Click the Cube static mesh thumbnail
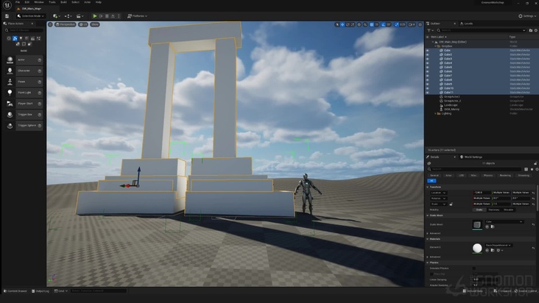 point(477,225)
